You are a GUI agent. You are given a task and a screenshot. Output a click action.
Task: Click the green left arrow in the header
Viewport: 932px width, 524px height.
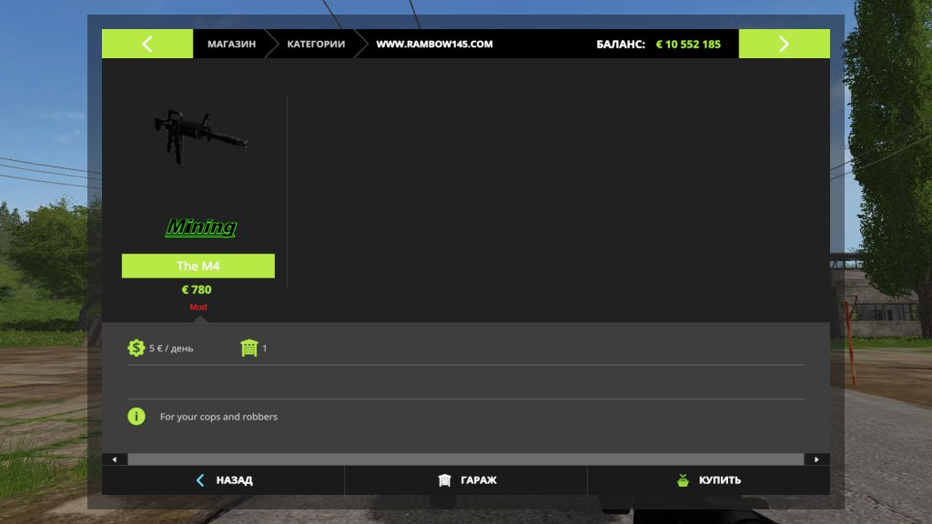click(147, 44)
